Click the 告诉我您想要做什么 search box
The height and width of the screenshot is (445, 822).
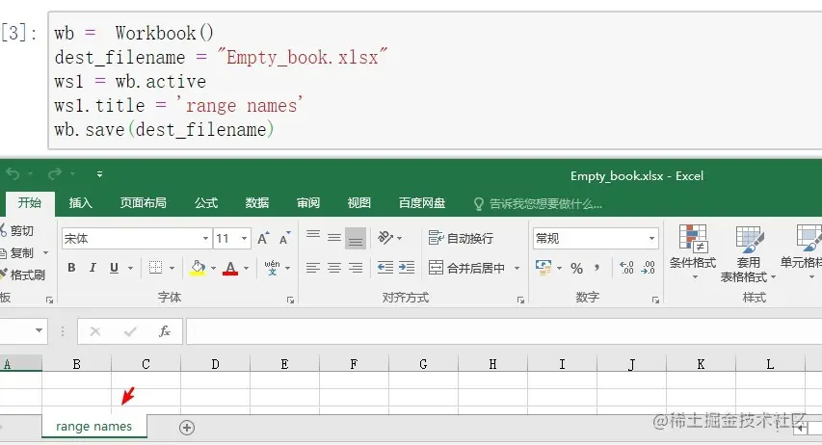point(539,203)
